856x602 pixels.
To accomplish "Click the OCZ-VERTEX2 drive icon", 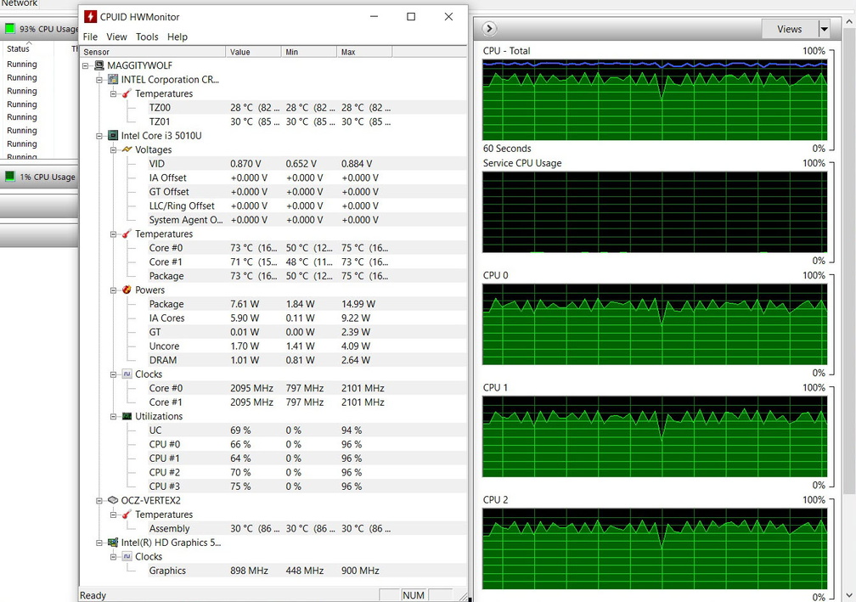I will tap(113, 500).
